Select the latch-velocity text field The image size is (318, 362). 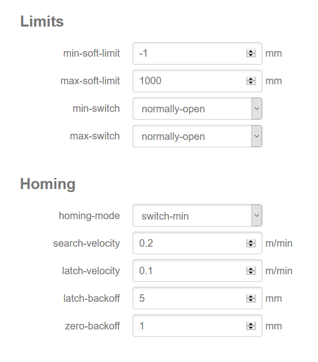(190, 271)
